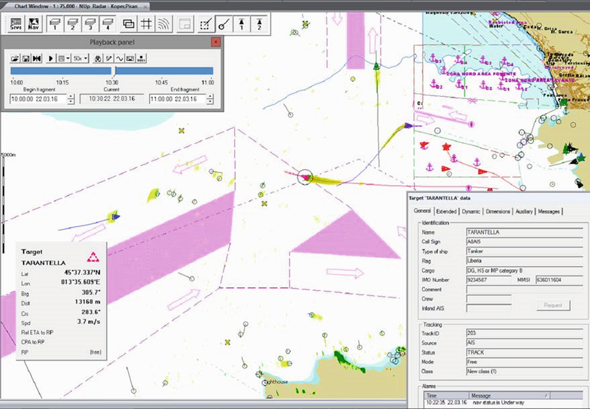Select chart layer preset 1
Image resolution: width=590 pixels, height=409 pixels.
[55, 24]
